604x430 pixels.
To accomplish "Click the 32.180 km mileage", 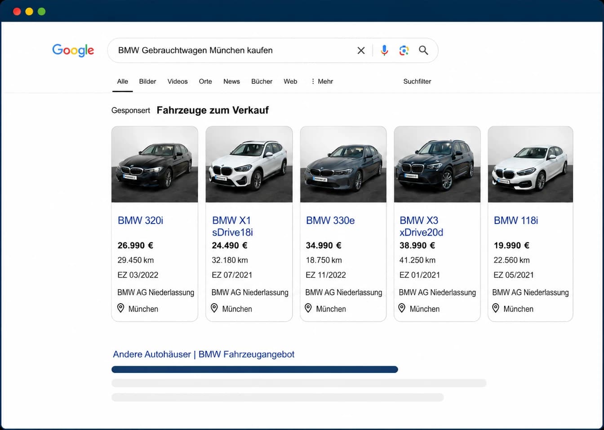I will click(x=230, y=260).
